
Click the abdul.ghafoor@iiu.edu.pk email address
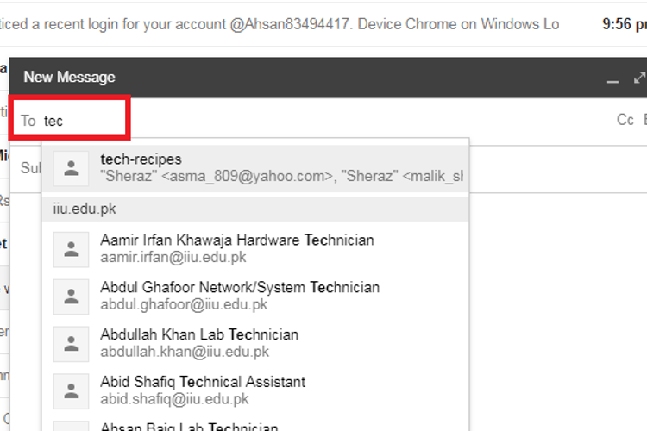click(x=184, y=304)
